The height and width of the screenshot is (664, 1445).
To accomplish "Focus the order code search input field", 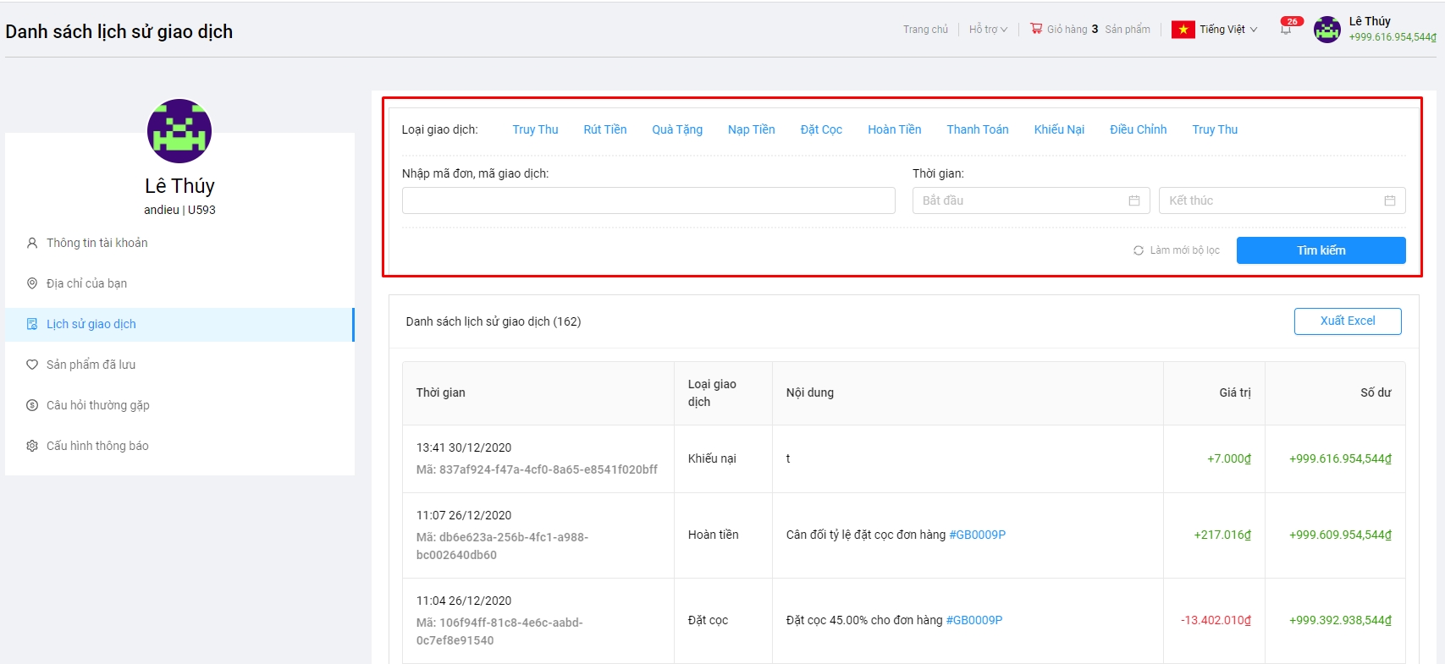I will [x=648, y=200].
